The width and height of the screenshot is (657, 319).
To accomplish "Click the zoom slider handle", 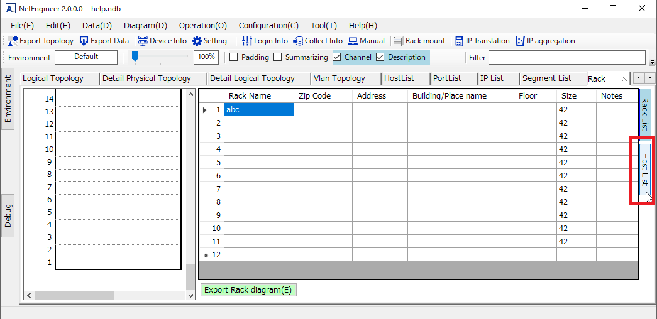I will click(135, 56).
